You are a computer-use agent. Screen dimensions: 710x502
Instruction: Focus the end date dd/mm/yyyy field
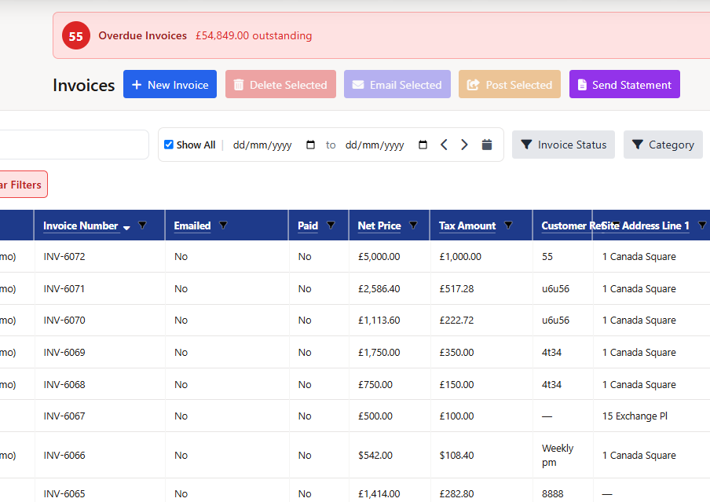[375, 145]
